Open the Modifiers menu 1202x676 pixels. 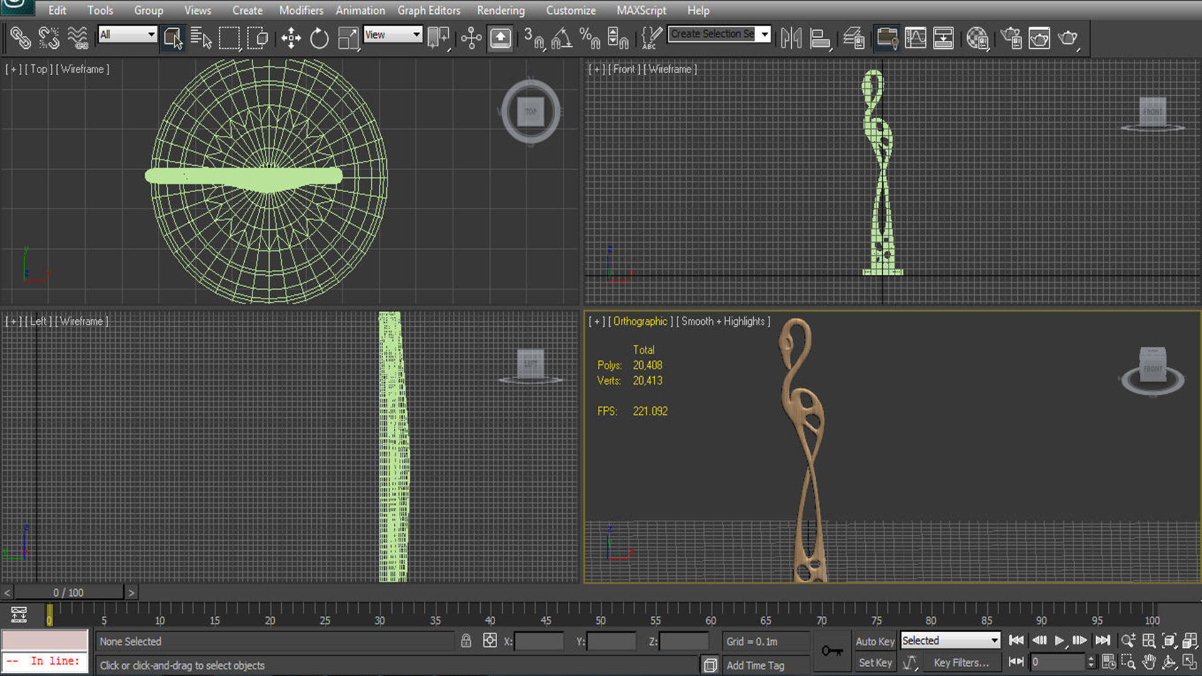point(301,10)
